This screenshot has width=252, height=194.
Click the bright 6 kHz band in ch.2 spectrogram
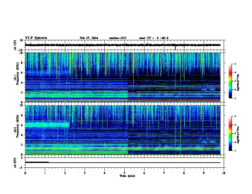tap(47, 125)
